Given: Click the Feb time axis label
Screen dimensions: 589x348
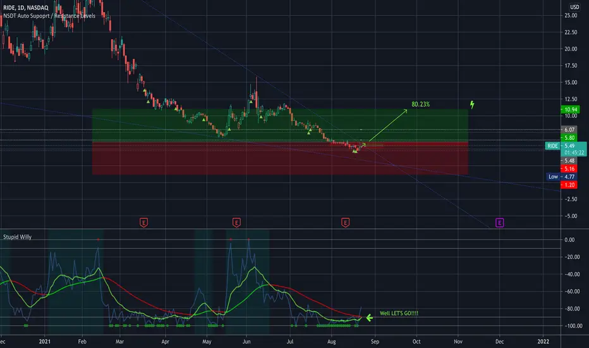Looking at the screenshot, I should (x=82, y=342).
